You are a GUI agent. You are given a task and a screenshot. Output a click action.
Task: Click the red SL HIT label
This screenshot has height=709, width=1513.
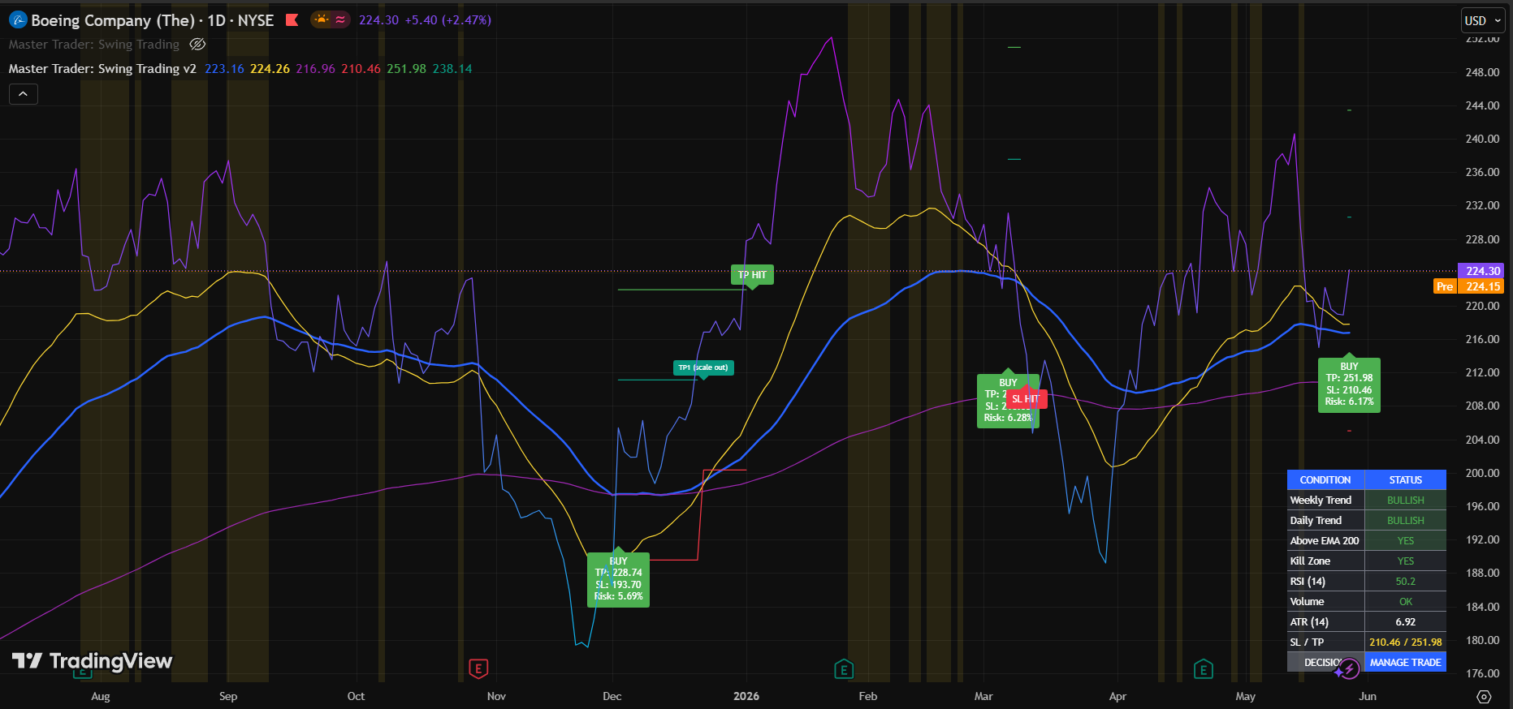pos(1026,399)
